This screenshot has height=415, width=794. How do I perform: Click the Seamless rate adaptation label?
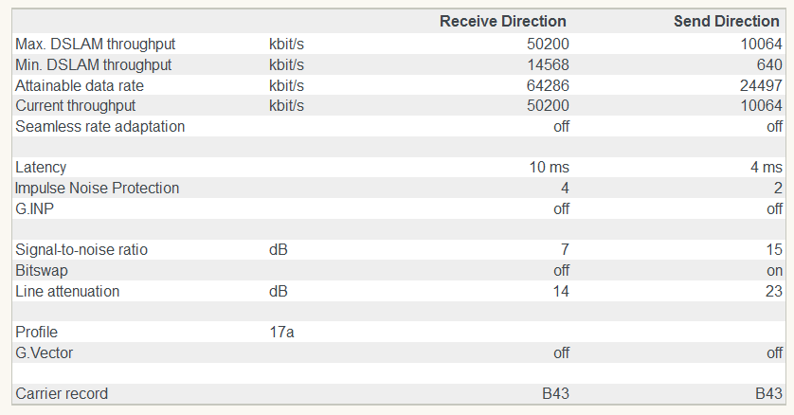point(99,126)
